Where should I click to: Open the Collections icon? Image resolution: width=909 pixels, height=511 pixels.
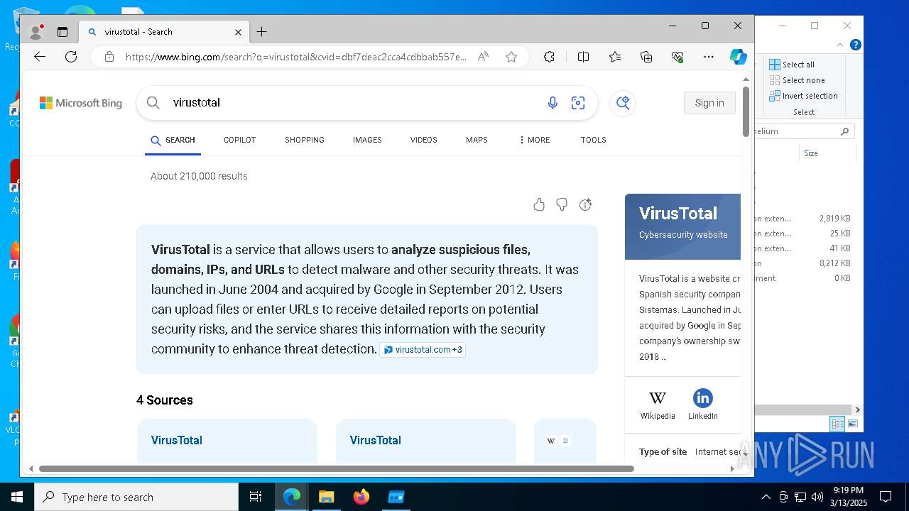point(646,57)
